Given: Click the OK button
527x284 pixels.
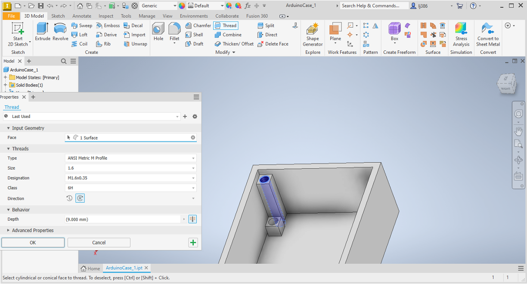Looking at the screenshot, I should (x=33, y=243).
